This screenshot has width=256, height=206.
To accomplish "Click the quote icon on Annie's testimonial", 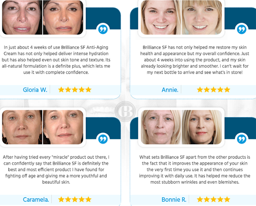I will (x=242, y=29).
